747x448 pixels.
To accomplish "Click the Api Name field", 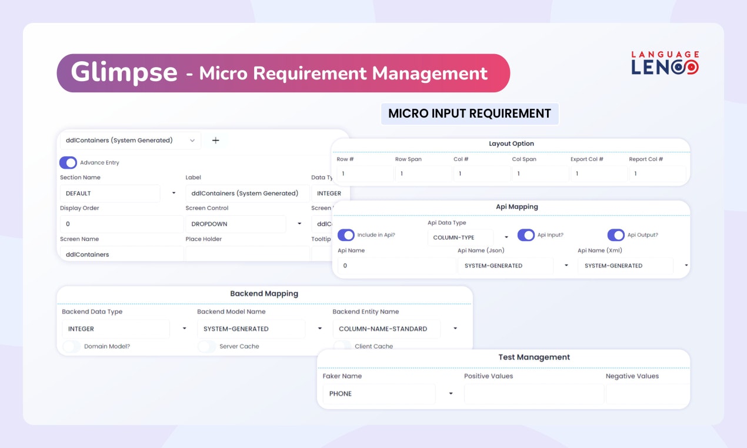I will [x=396, y=266].
